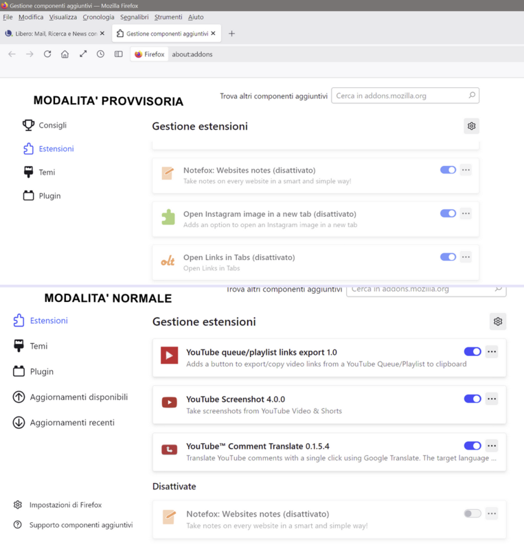
Task: Click the green puzzle piece extension icon
Action: pyautogui.click(x=168, y=217)
